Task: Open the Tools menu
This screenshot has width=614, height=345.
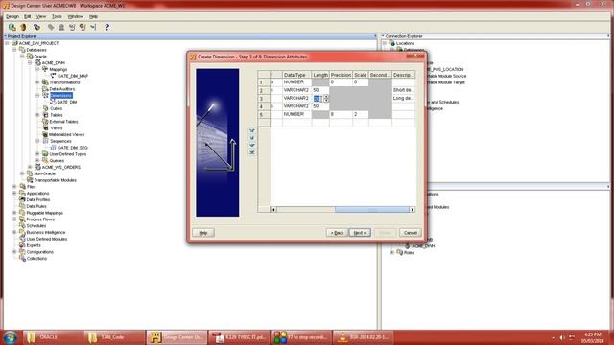Action: [x=57, y=17]
